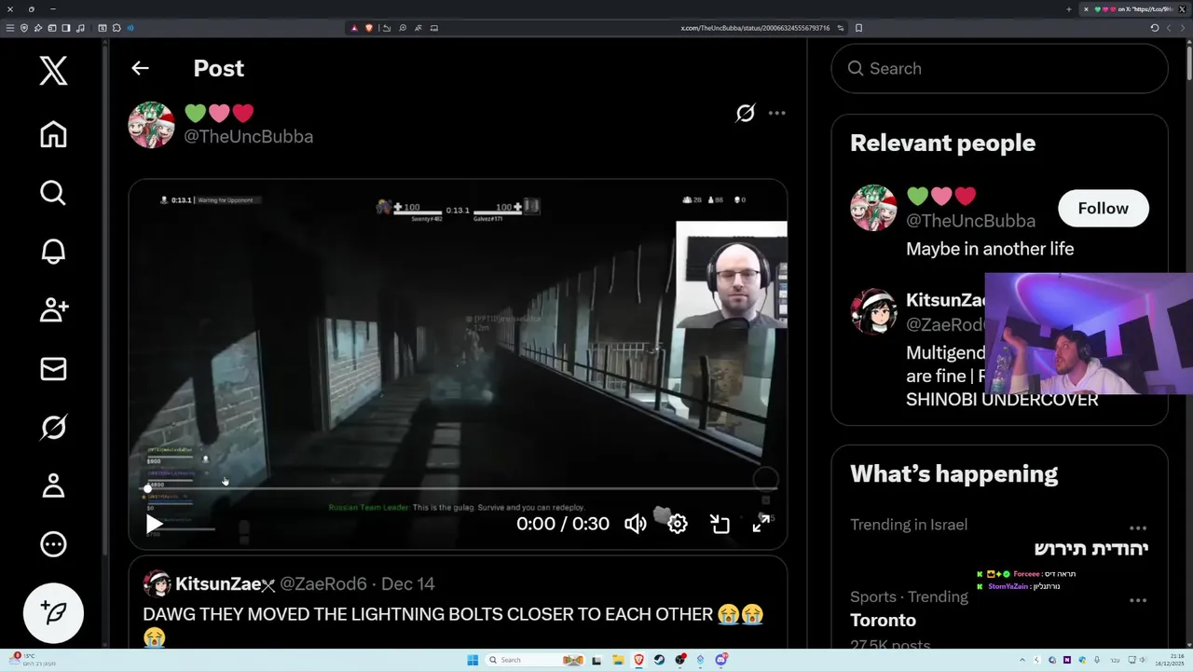This screenshot has height=671, width=1193.
Task: Open the browser hamburger menu
Action: point(10,28)
